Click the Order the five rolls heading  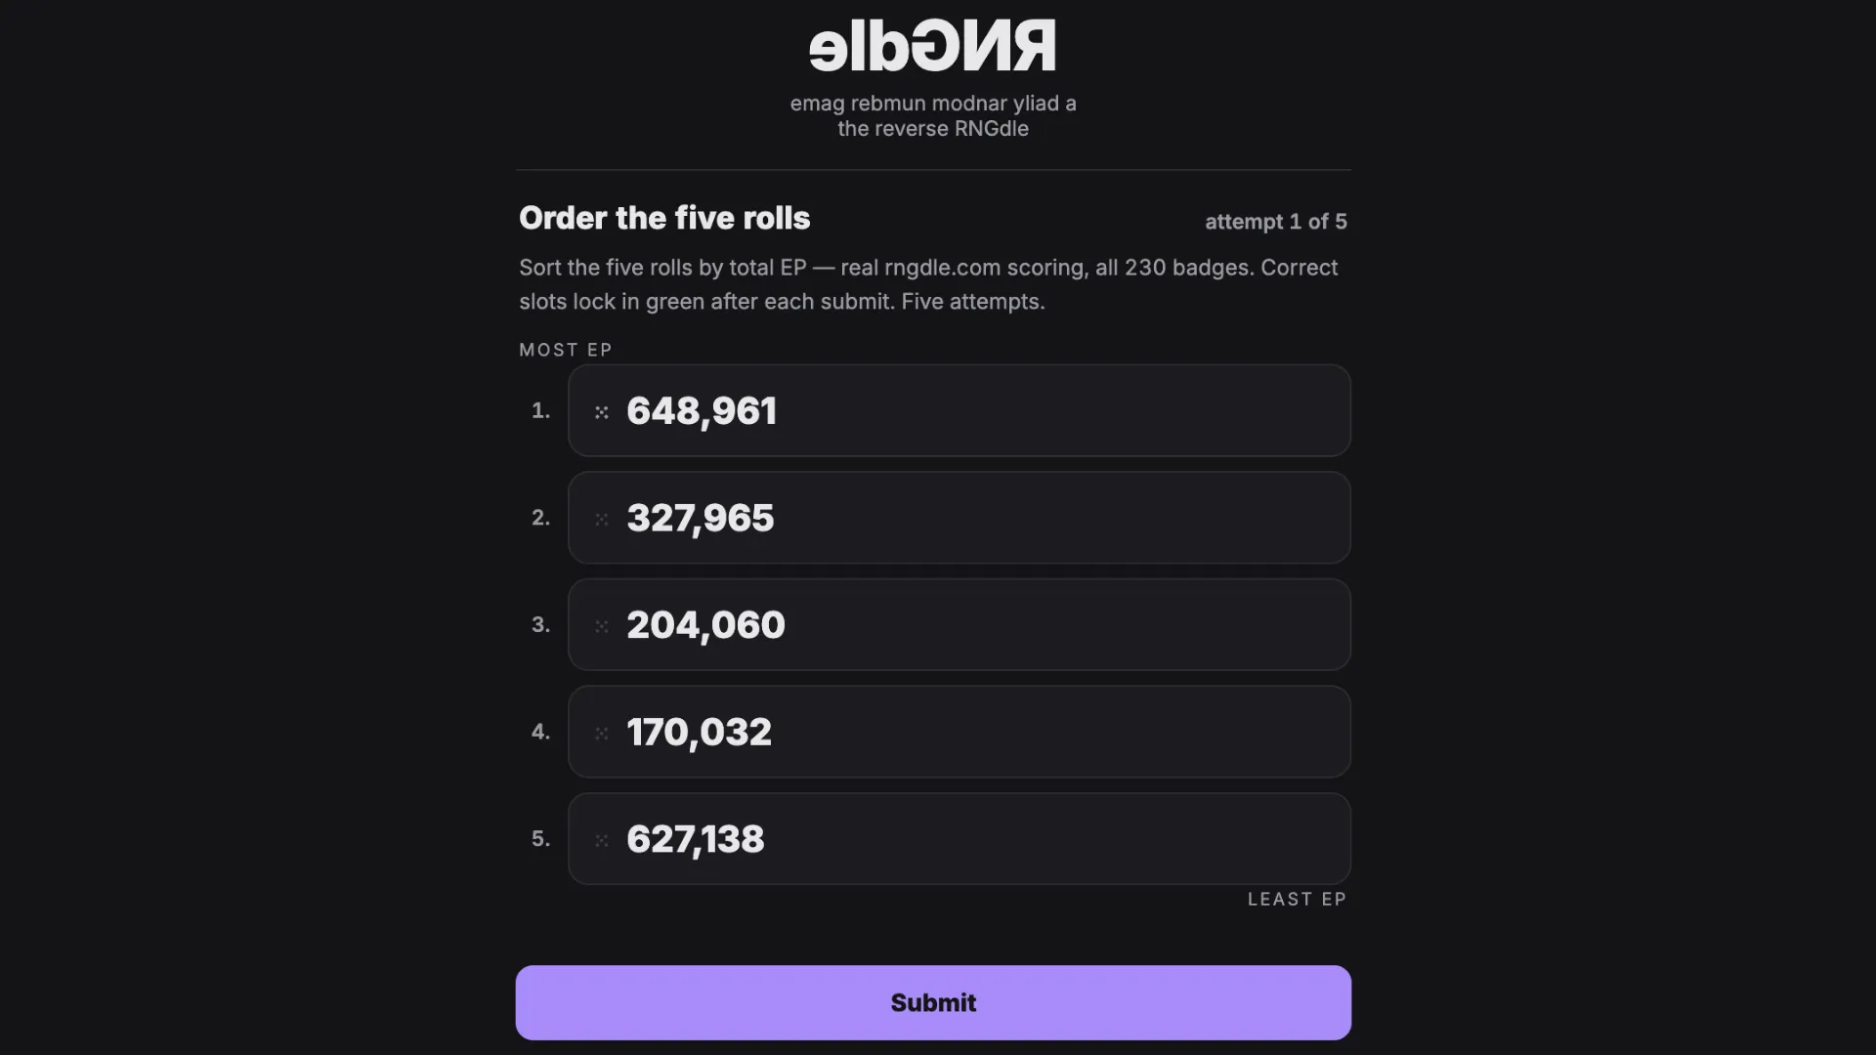tap(664, 218)
